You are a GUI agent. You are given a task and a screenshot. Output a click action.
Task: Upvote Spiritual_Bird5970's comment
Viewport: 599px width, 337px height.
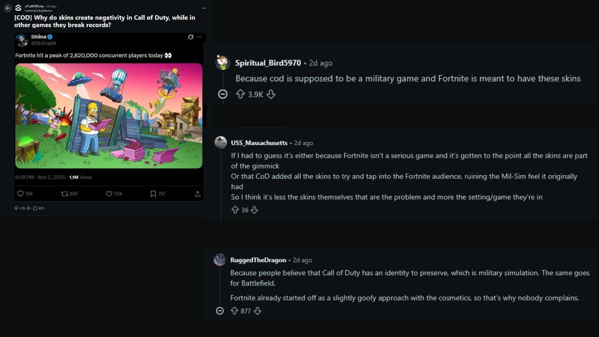click(241, 94)
